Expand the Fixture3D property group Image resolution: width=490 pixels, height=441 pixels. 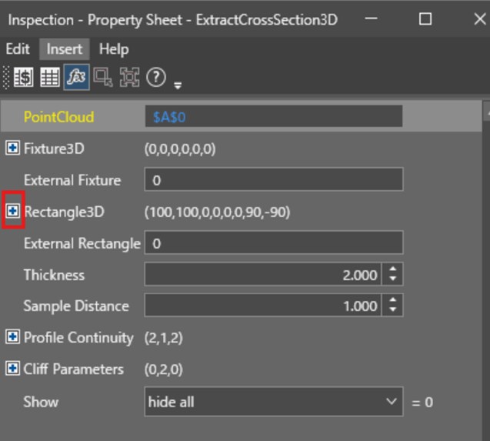(12, 149)
